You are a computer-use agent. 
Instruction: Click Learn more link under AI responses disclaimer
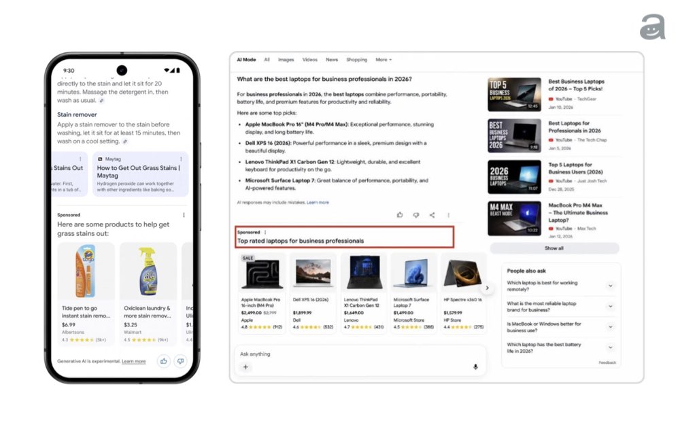pyautogui.click(x=318, y=203)
